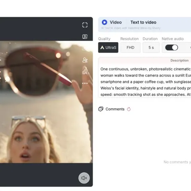Select the Text to video tab

tap(143, 22)
